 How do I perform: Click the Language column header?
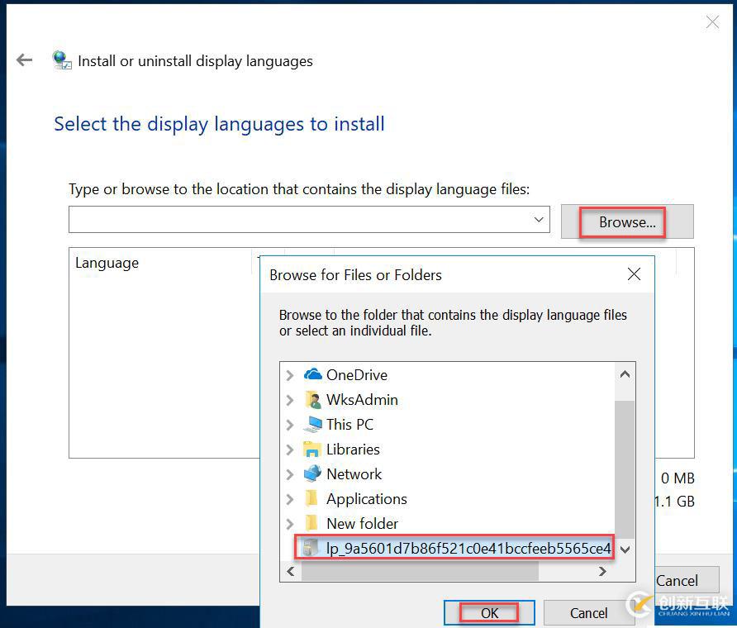click(x=107, y=262)
